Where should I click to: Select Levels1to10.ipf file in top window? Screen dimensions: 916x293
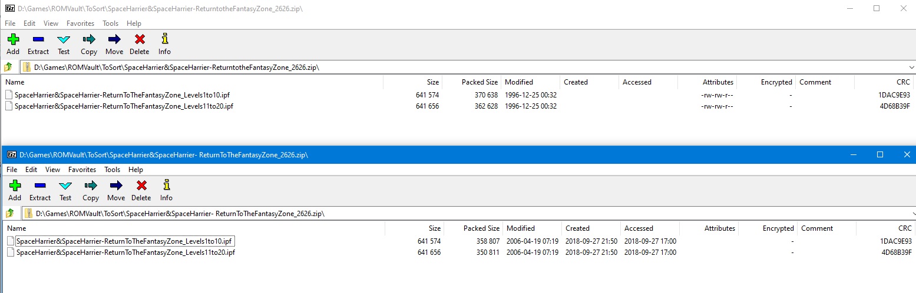click(123, 95)
